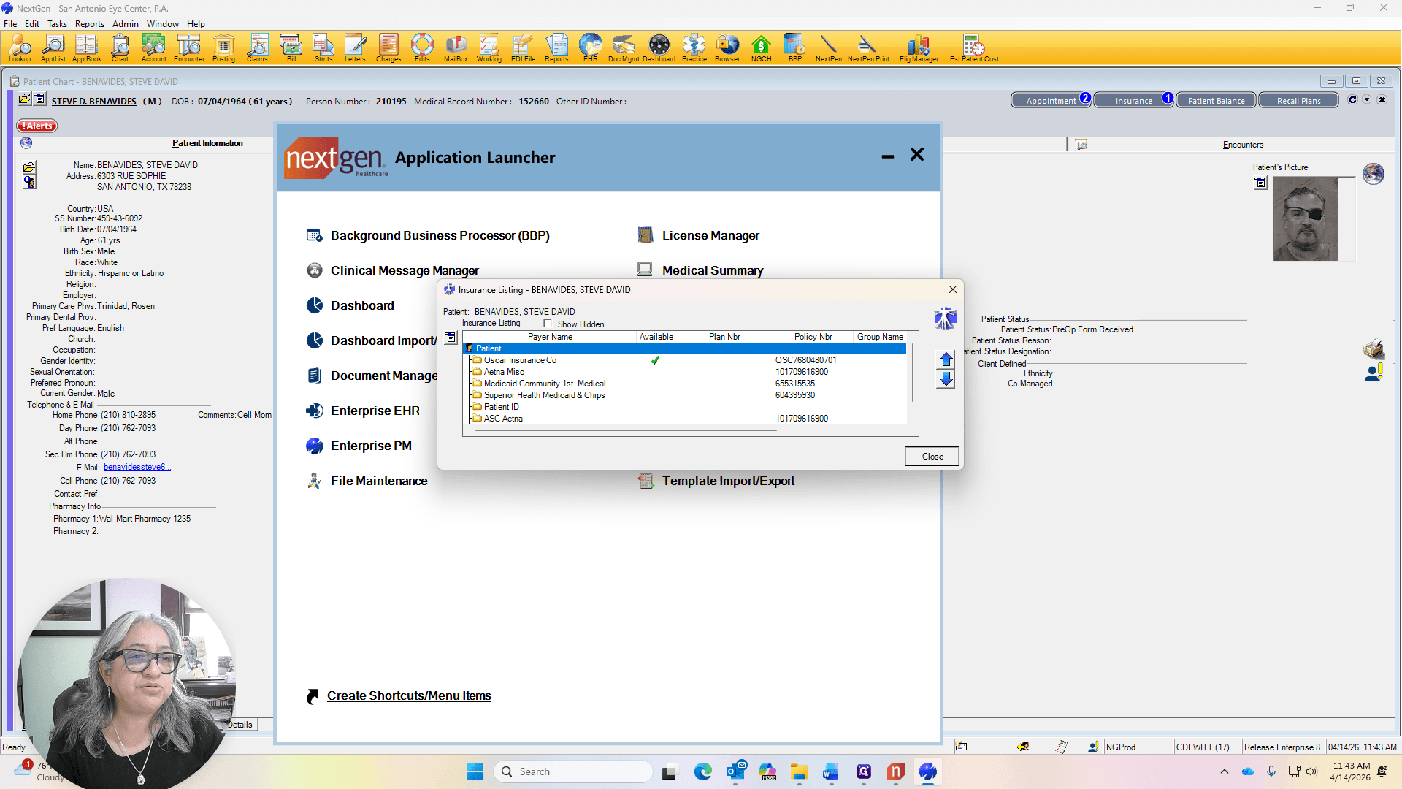Click the red Alerts button
Image resolution: width=1402 pixels, height=789 pixels.
tap(37, 126)
